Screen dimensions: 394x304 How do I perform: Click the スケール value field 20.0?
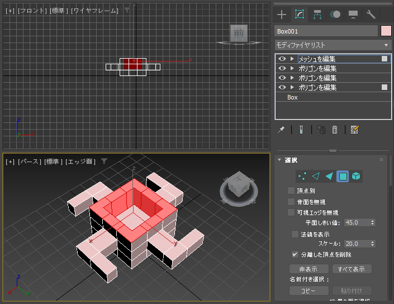click(x=357, y=244)
